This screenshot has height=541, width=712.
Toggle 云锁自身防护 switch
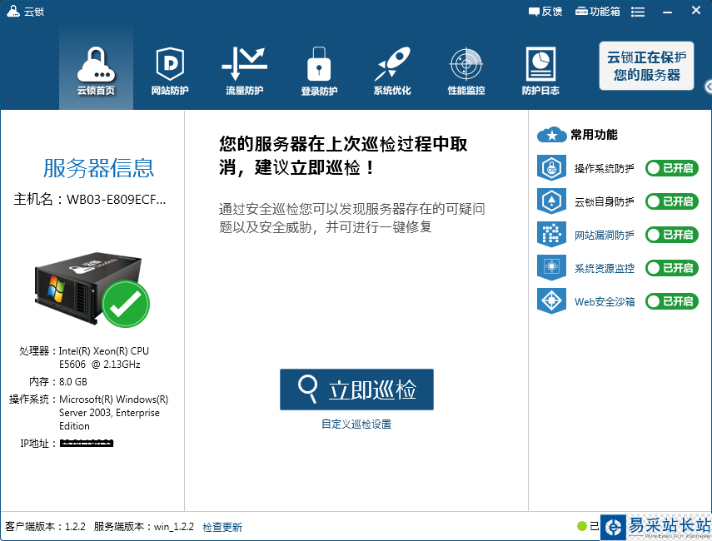tap(671, 201)
